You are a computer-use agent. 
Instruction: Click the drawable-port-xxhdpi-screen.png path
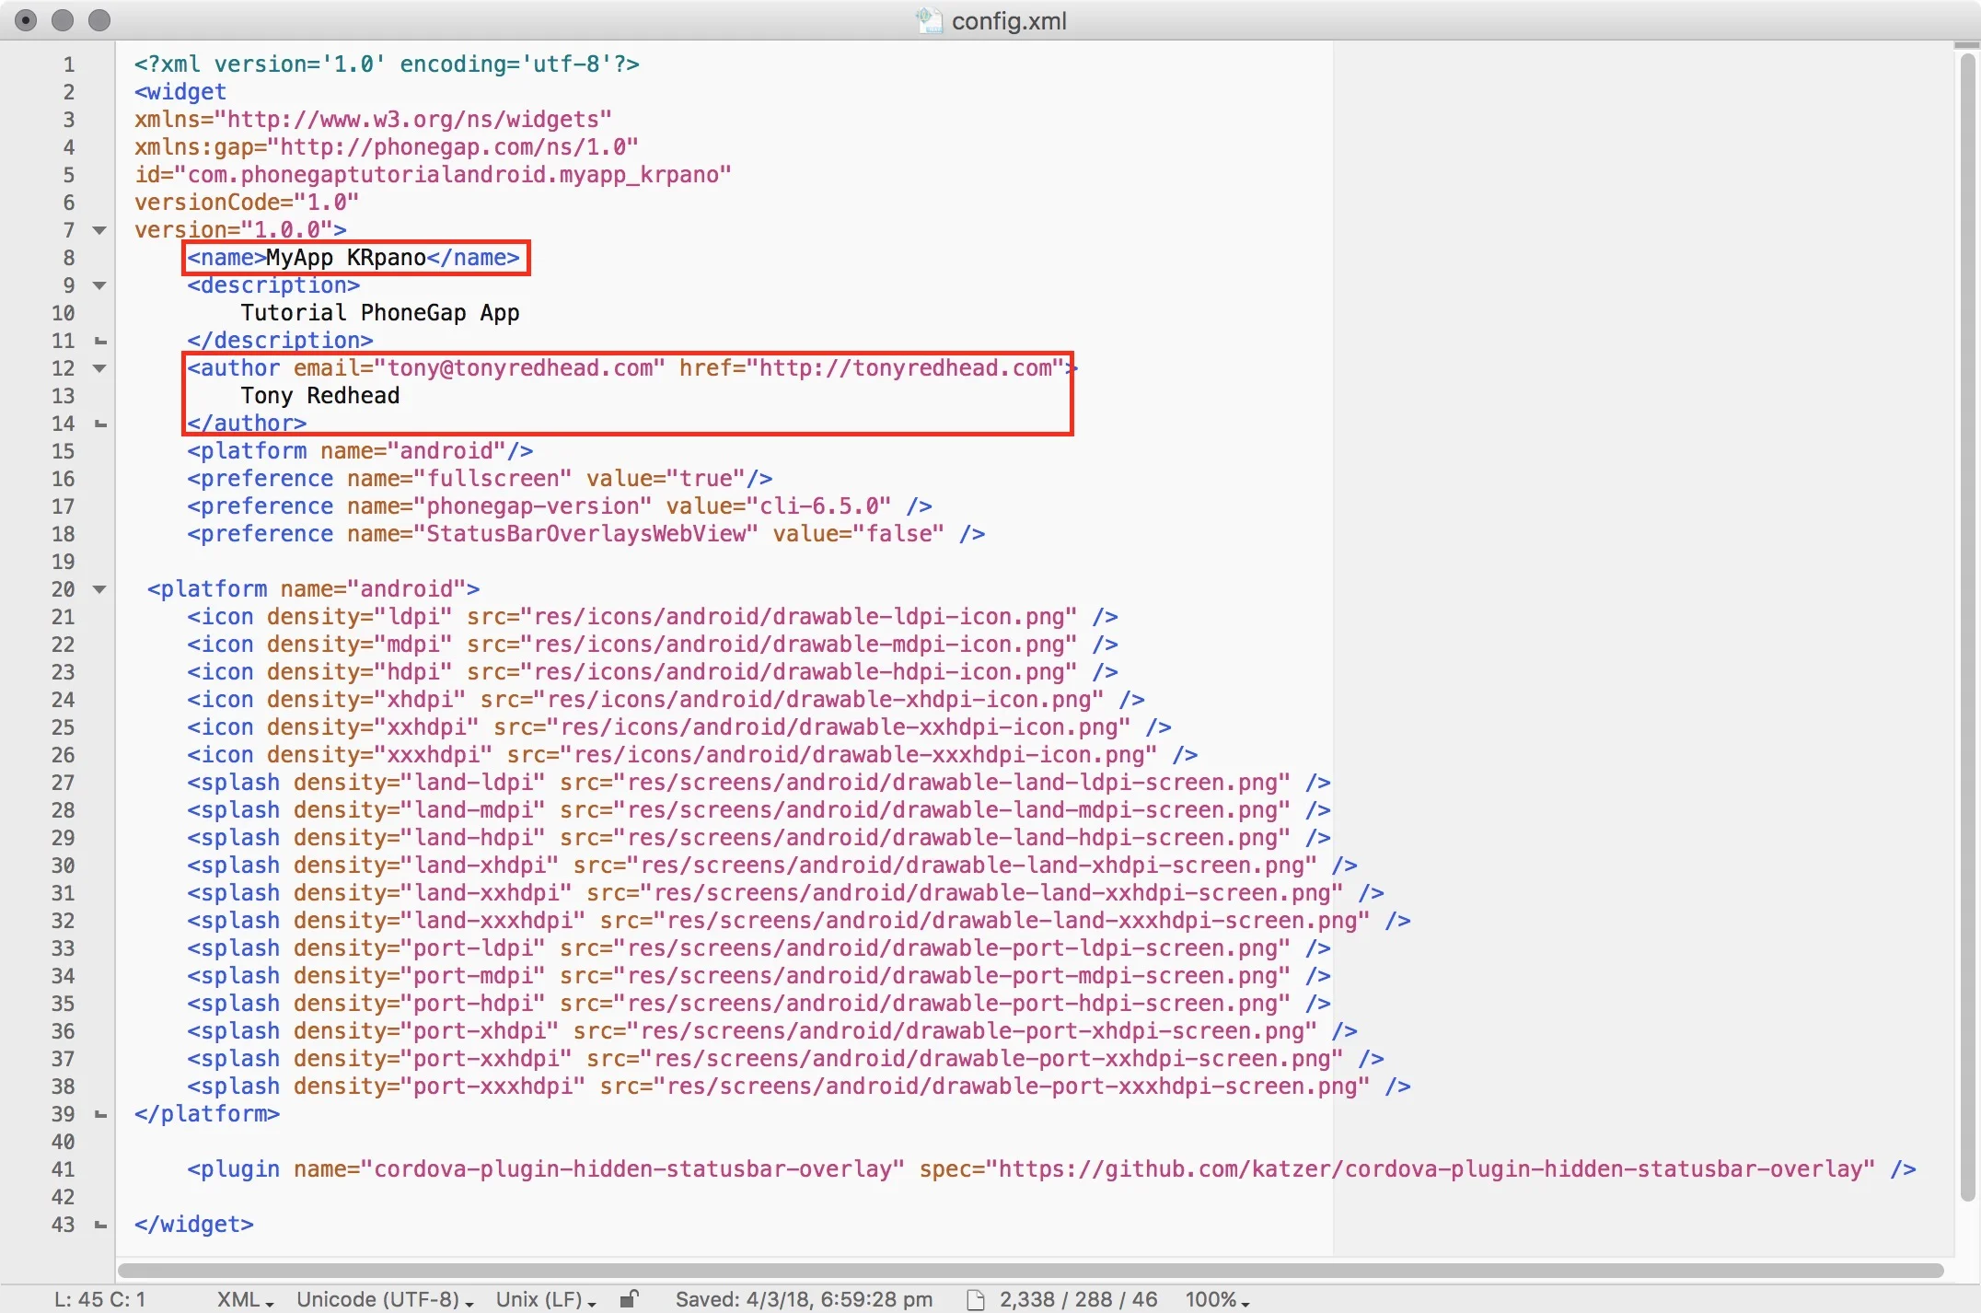(991, 1059)
